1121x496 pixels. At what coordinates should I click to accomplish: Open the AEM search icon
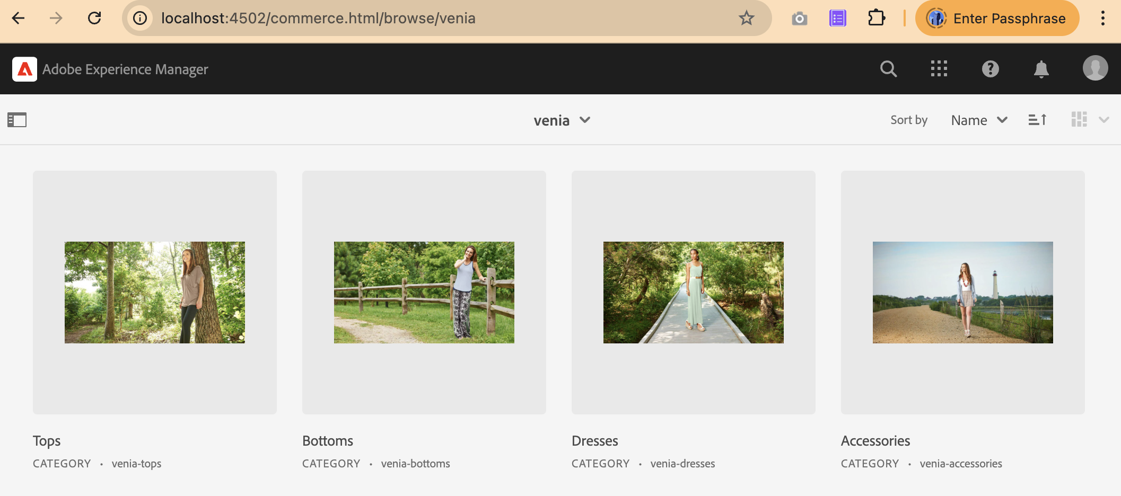pyautogui.click(x=888, y=69)
